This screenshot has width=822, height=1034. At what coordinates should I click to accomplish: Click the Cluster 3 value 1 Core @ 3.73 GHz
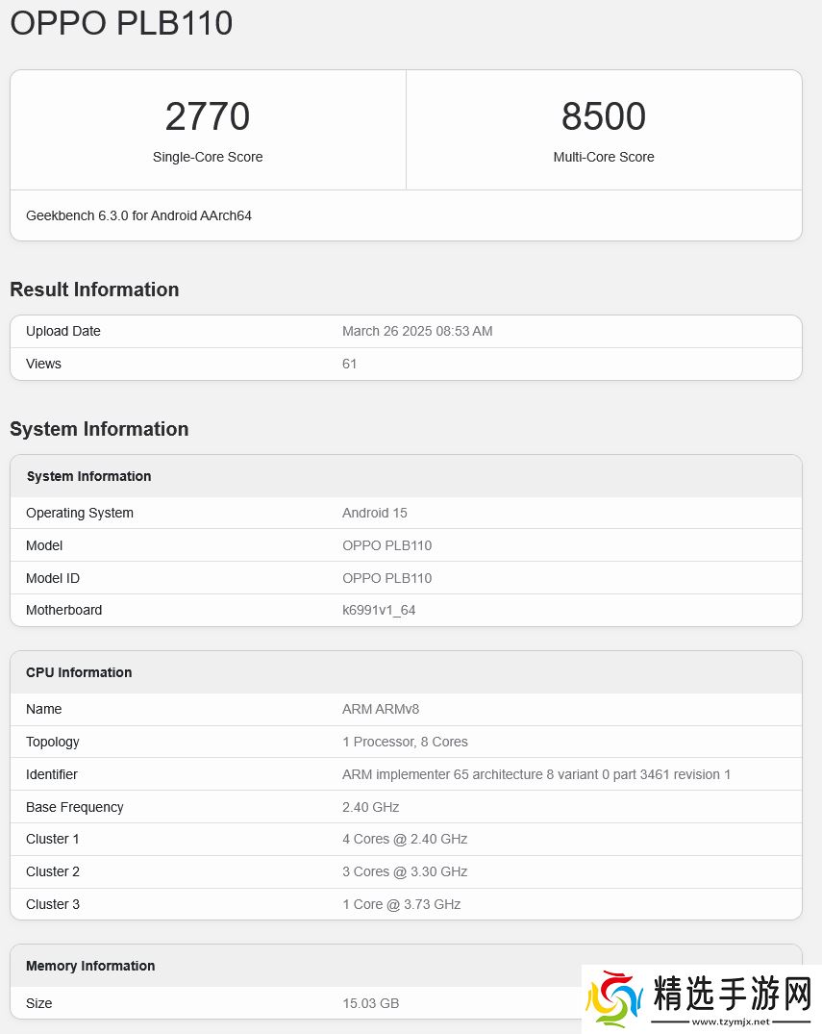(401, 904)
